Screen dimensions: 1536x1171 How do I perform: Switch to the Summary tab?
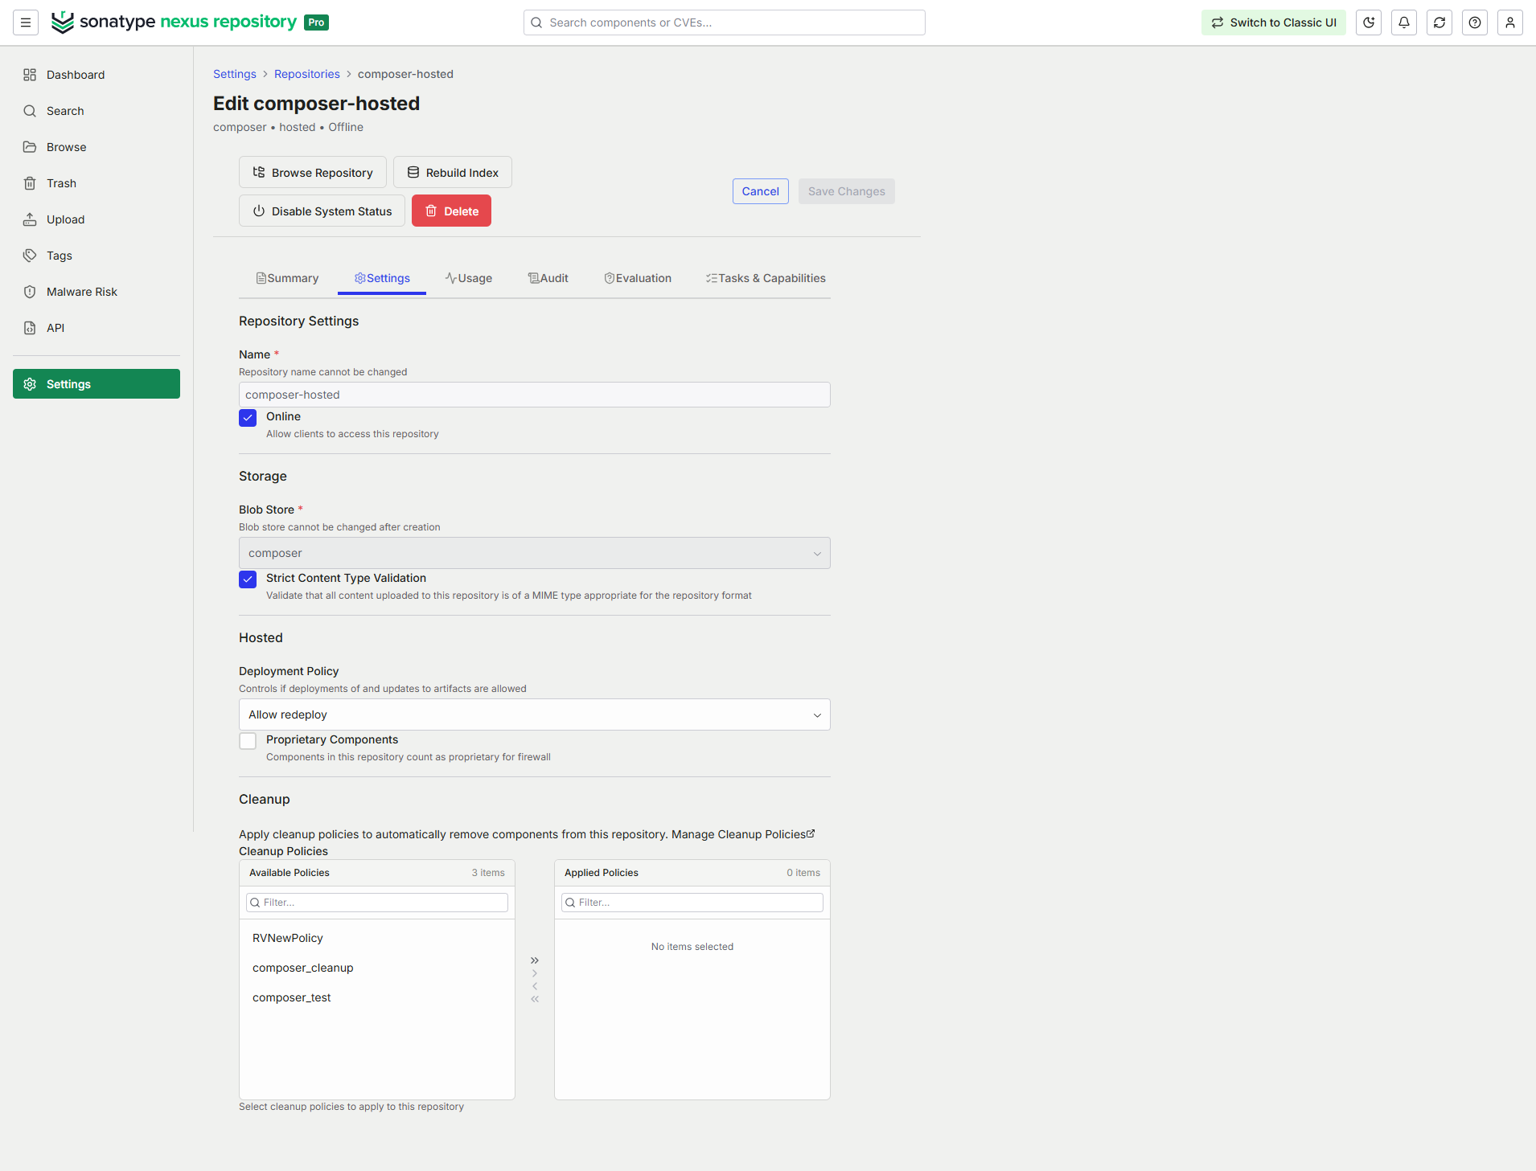[287, 278]
